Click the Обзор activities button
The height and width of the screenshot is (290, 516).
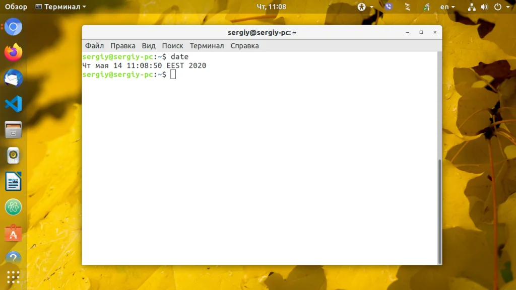pyautogui.click(x=16, y=7)
